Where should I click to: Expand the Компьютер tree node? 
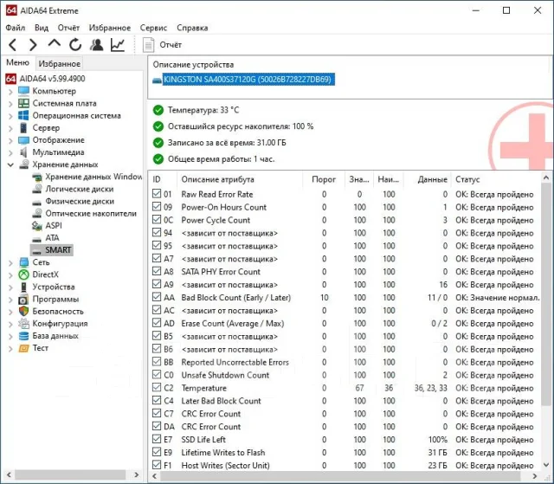pyautogui.click(x=10, y=92)
